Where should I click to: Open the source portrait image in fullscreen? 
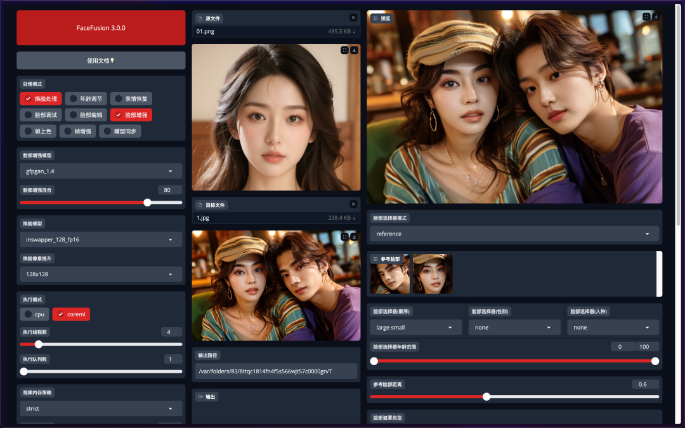pos(344,50)
